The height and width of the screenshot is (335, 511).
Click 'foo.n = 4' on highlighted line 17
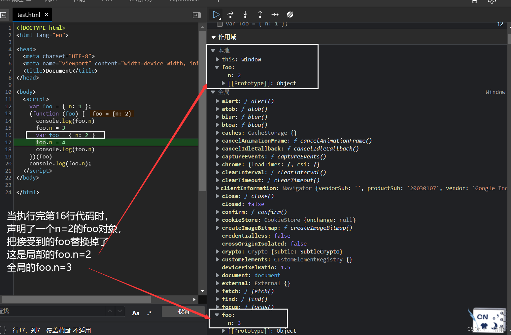[51, 142]
